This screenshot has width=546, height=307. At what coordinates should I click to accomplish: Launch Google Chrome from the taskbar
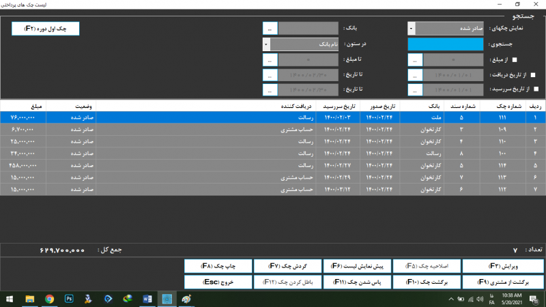pyautogui.click(x=49, y=299)
